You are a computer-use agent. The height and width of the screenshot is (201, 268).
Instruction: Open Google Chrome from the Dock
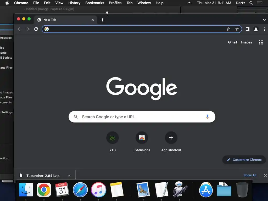click(44, 190)
